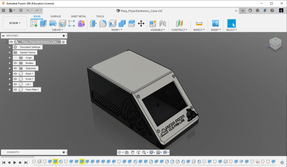Open the DESIGN workspace dropdown
287x167 pixels.
point(15,23)
